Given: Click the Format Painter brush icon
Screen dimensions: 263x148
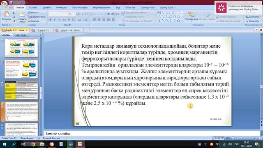Looking at the screenshot, I should tap(14, 21).
